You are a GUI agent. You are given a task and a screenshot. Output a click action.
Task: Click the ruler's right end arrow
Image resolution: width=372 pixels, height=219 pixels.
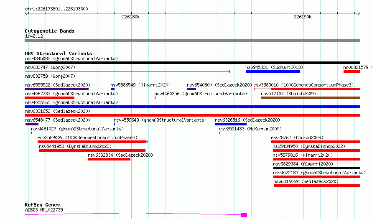[x=359, y=13]
